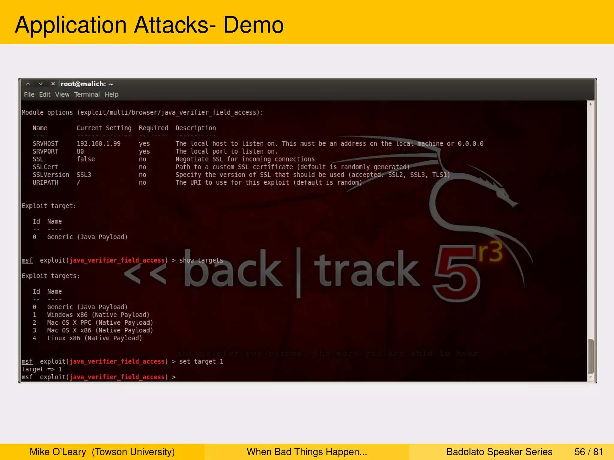The width and height of the screenshot is (614, 460).
Task: Click the 'Module options' header line
Action: (x=142, y=113)
